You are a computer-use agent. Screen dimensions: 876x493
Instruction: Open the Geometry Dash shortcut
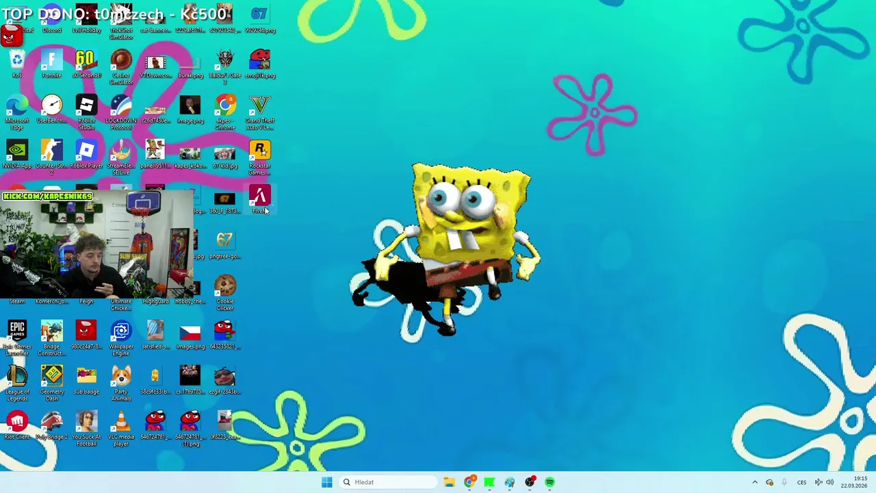tap(52, 384)
